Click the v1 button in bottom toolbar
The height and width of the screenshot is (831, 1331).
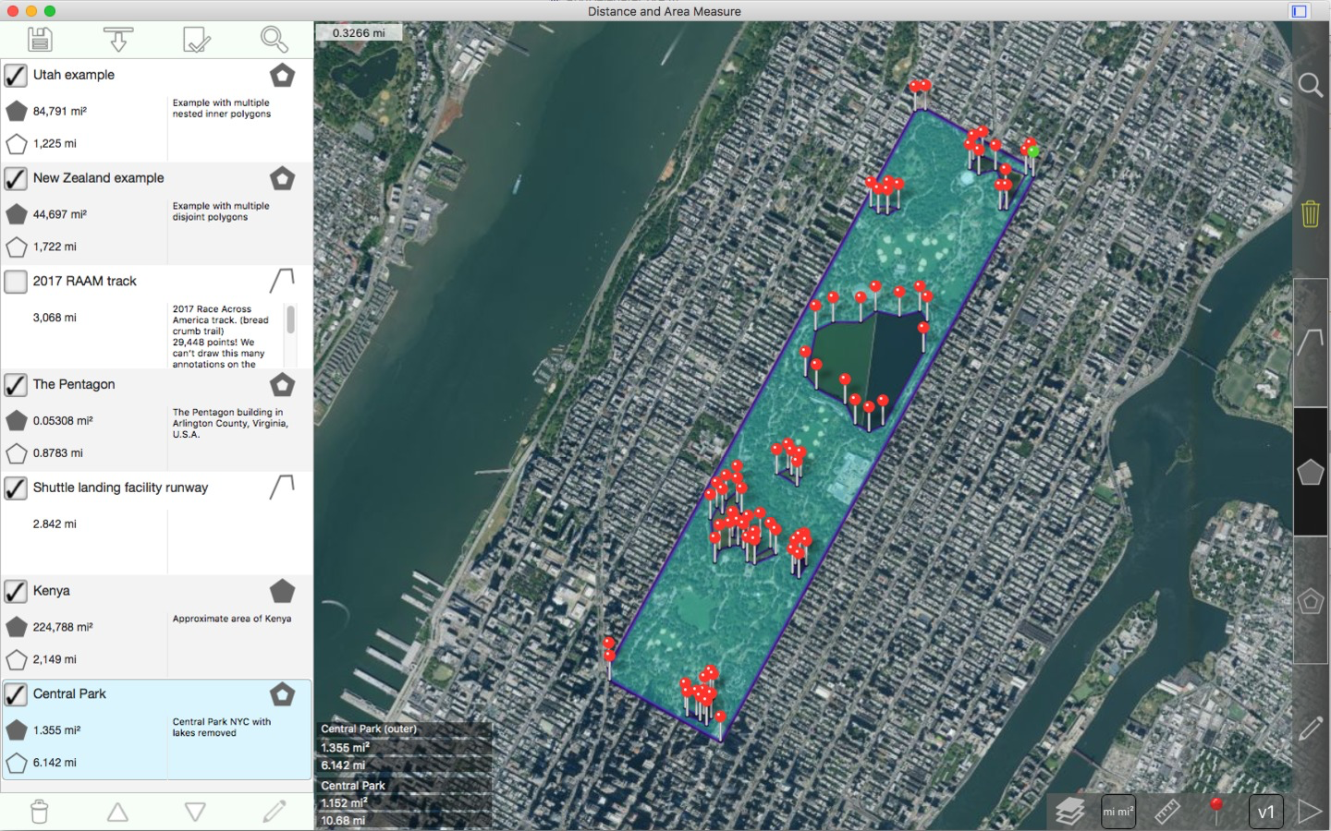[1265, 812]
